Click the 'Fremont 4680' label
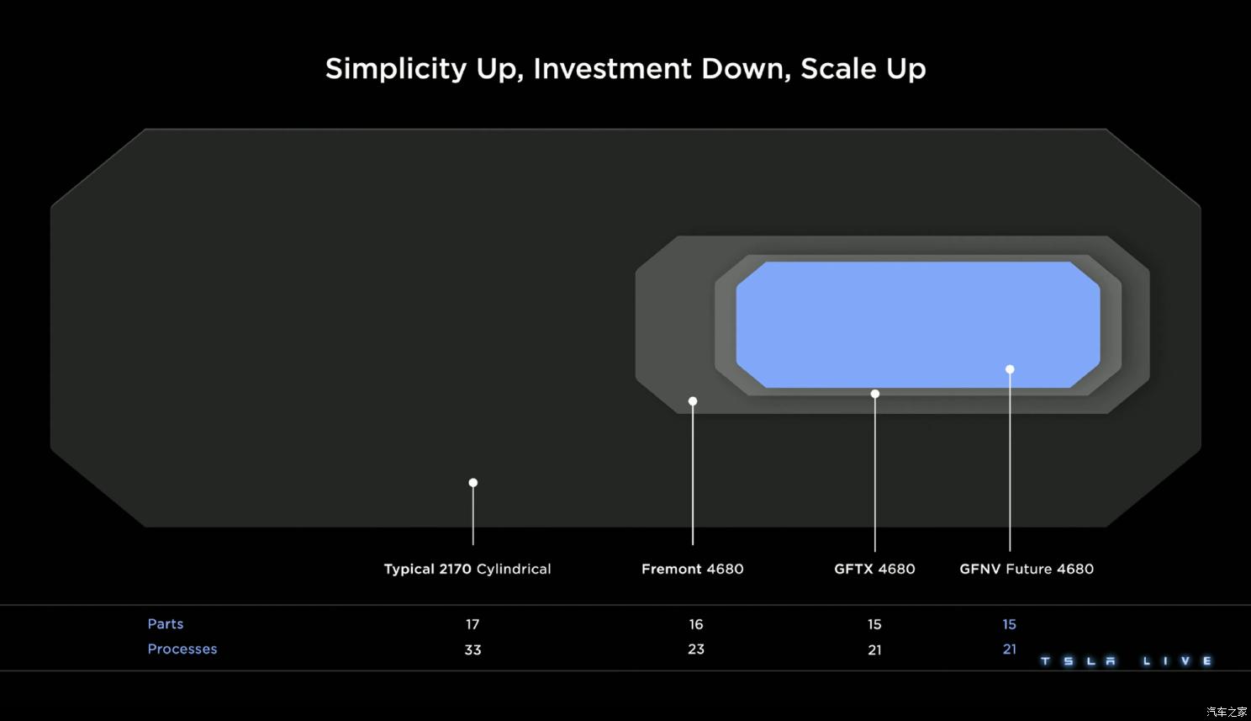The height and width of the screenshot is (721, 1251). tap(693, 569)
